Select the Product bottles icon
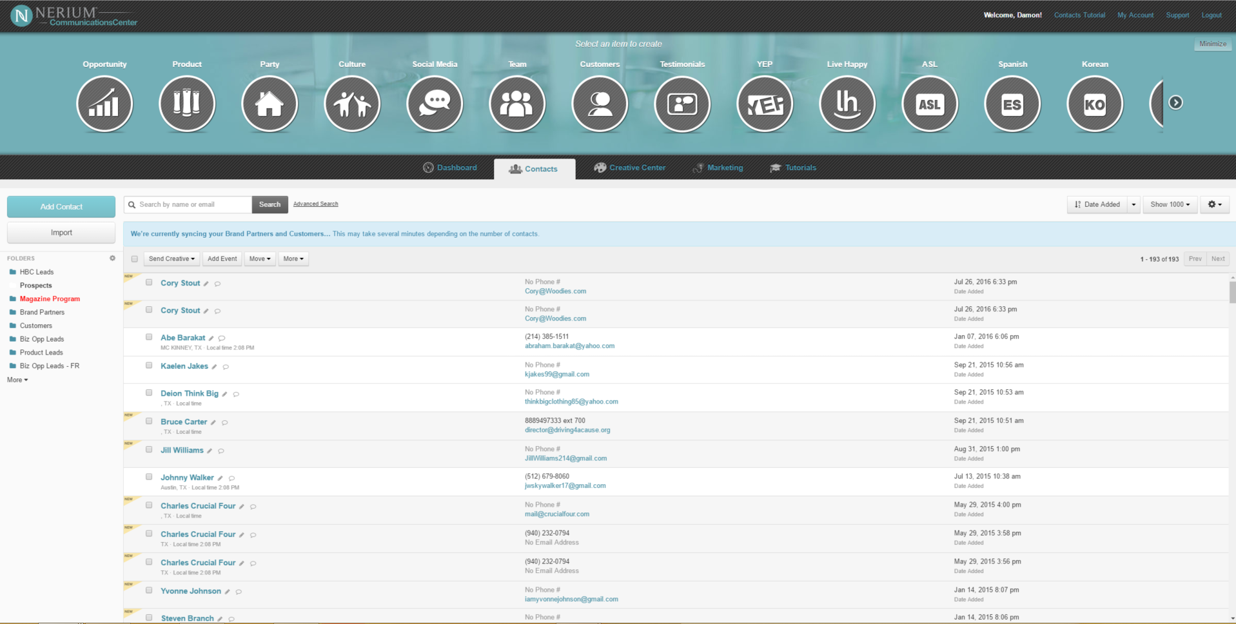The height and width of the screenshot is (624, 1236). click(x=187, y=104)
